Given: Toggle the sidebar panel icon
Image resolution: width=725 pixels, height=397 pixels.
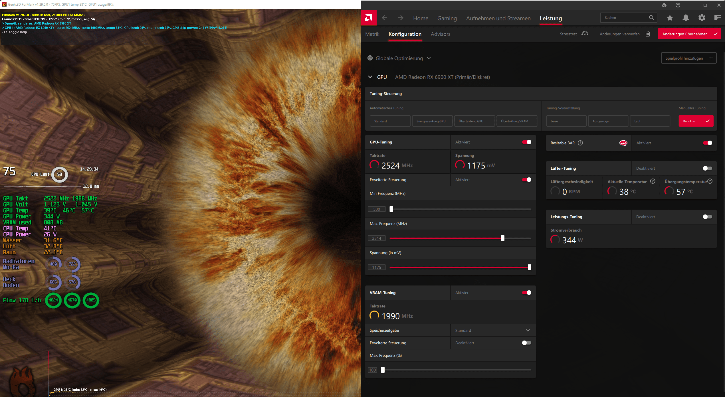Looking at the screenshot, I should coord(718,18).
